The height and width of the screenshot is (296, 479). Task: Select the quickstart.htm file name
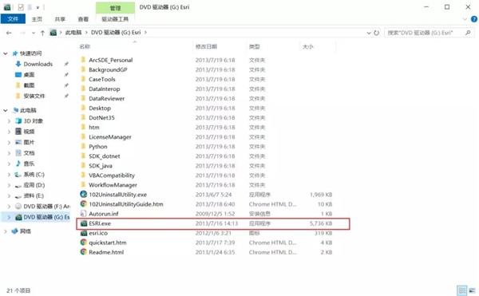[108, 243]
